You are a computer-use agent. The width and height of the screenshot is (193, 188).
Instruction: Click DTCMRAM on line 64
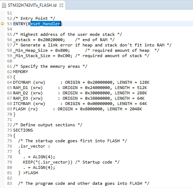coord(22,82)
